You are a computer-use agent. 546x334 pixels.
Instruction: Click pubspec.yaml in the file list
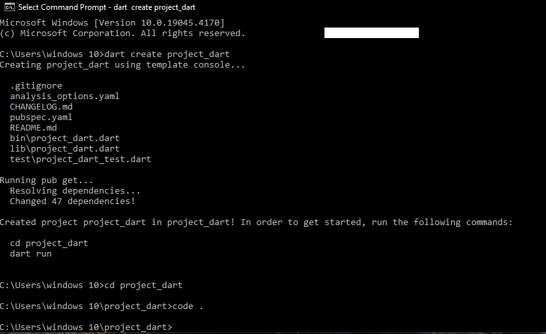pyautogui.click(x=41, y=117)
